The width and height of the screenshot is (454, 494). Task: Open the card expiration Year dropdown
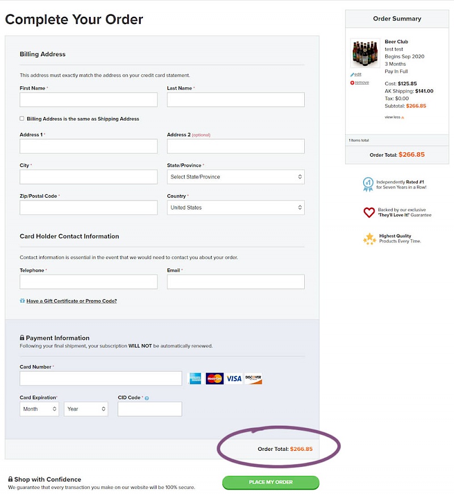pos(86,409)
